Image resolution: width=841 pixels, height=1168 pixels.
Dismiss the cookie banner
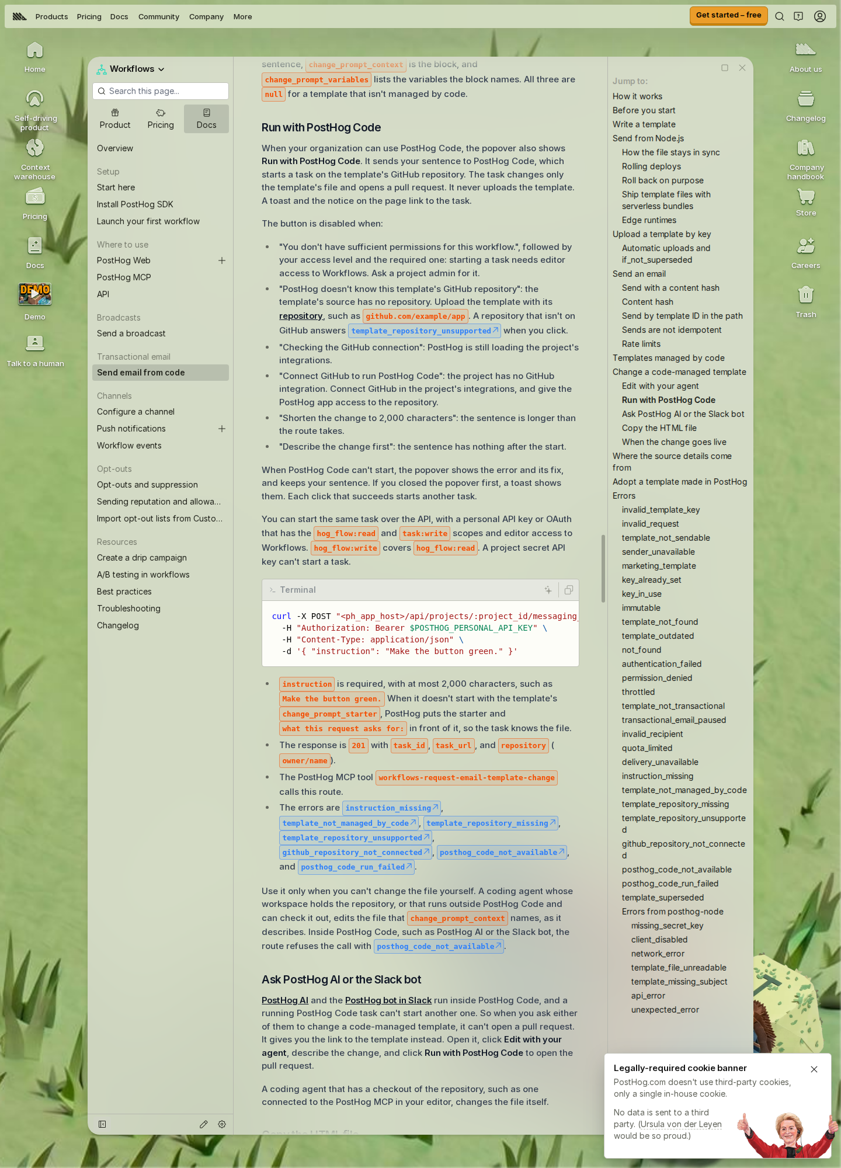point(814,1069)
